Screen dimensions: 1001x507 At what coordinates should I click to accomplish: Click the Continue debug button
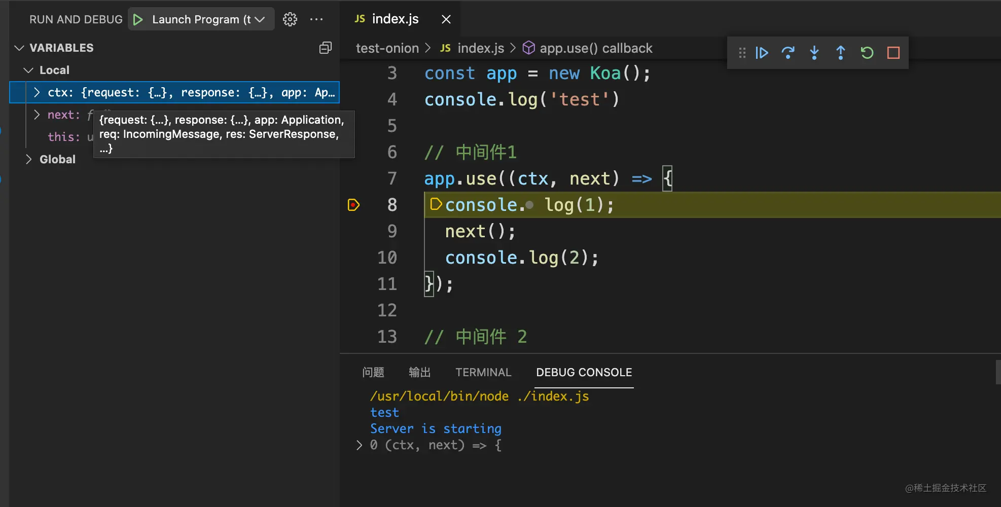point(762,53)
